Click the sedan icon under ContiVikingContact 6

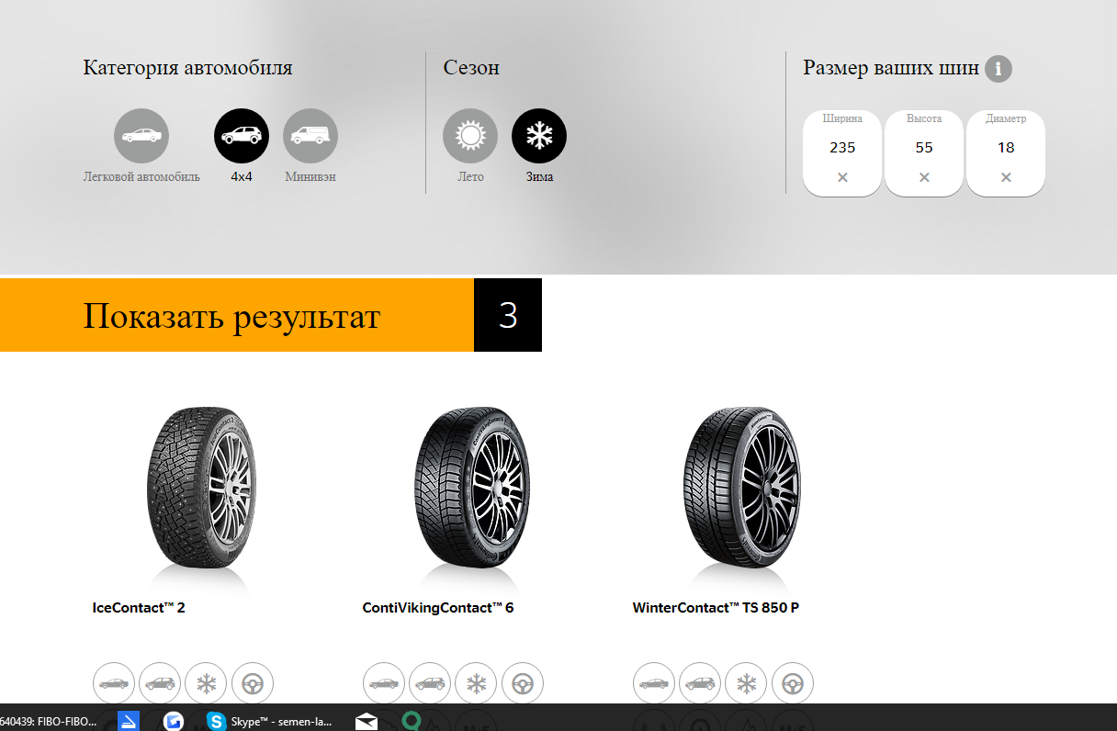coord(384,683)
